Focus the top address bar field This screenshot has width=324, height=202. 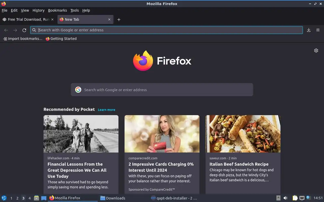click(167, 30)
